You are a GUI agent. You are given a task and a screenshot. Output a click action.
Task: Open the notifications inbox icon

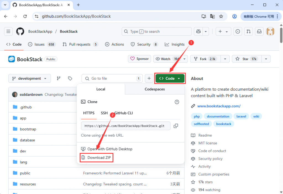coord(259,31)
